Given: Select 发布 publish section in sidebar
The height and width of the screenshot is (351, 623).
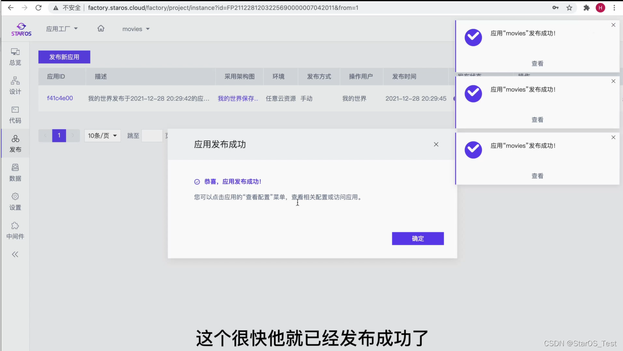Looking at the screenshot, I should pos(15,144).
